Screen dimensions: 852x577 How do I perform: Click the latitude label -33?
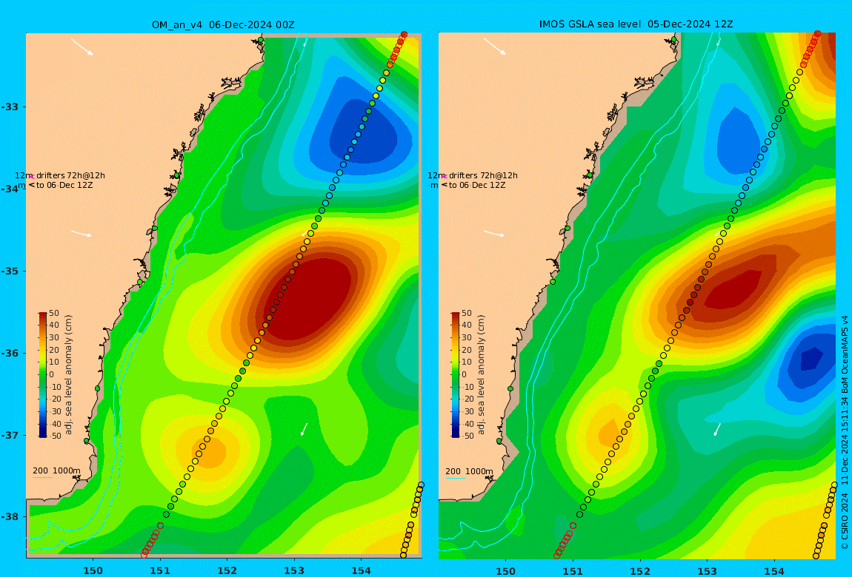(11, 107)
